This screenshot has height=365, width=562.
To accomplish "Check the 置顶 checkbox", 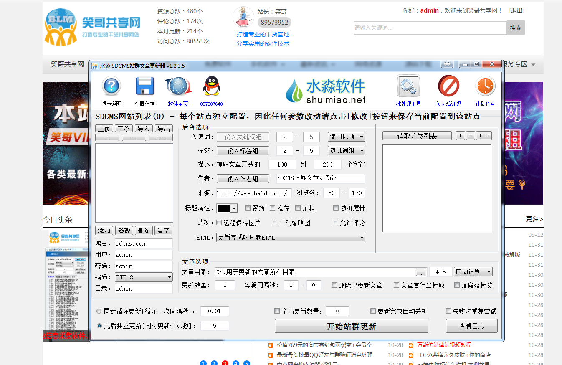I will 248,208.
